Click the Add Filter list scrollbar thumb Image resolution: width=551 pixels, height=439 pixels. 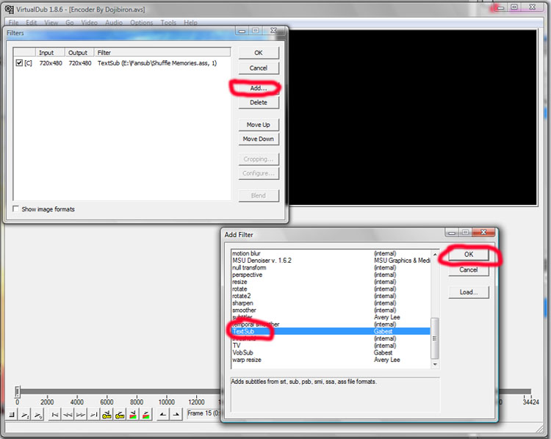tap(435, 338)
